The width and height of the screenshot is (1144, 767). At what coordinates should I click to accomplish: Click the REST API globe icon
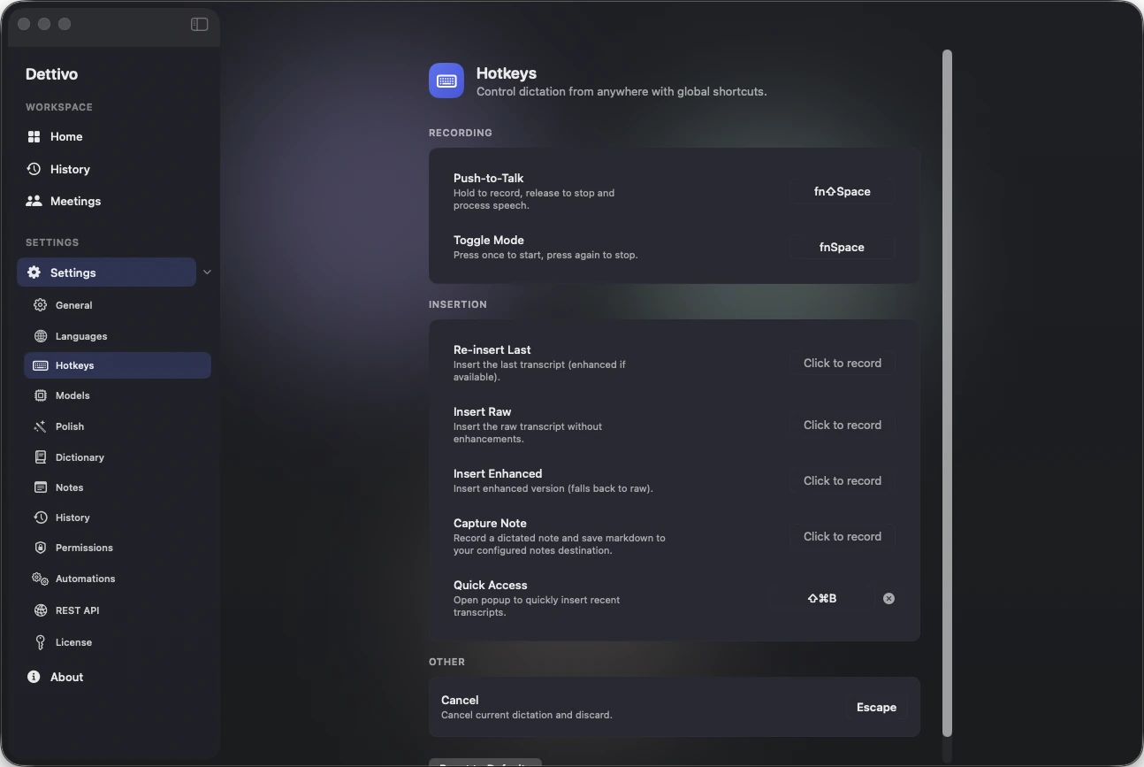click(40, 610)
